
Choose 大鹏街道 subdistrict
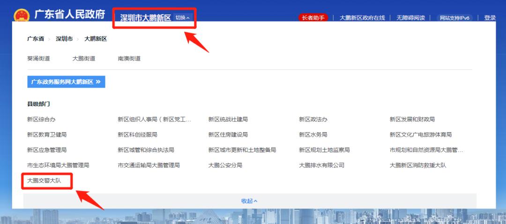point(84,59)
